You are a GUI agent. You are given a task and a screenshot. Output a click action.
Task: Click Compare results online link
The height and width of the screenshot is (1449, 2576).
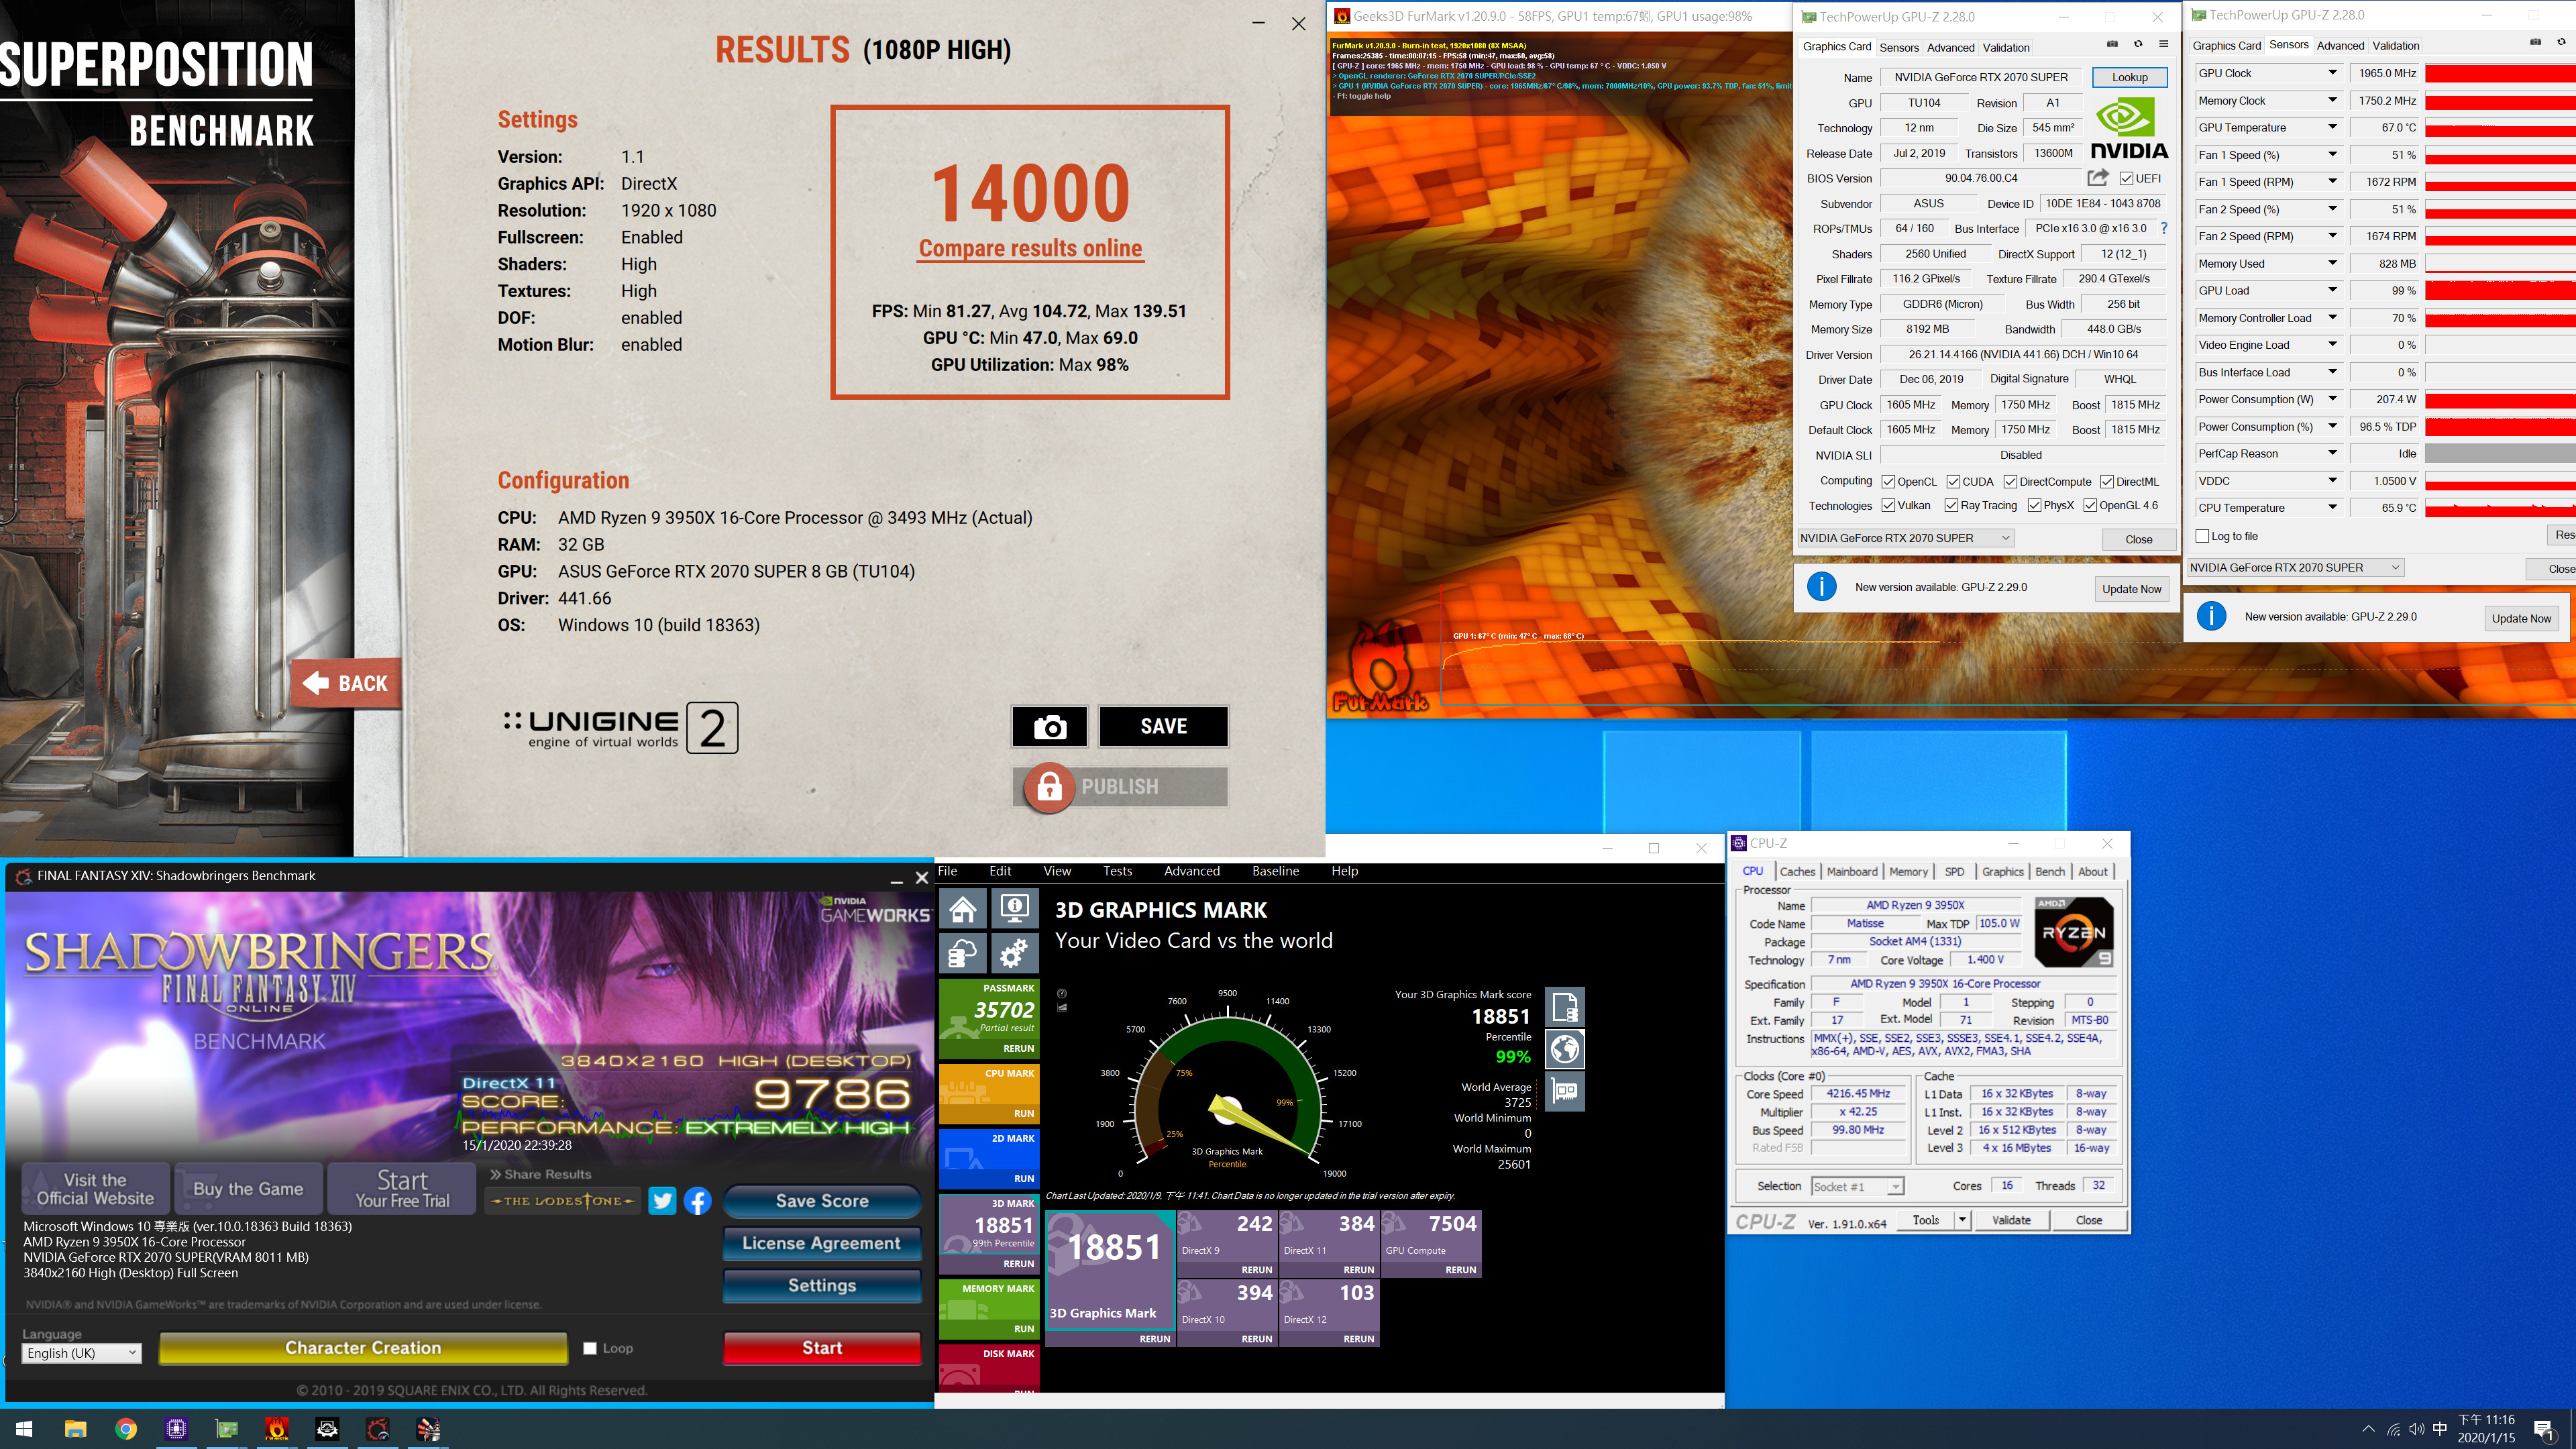[x=1030, y=248]
